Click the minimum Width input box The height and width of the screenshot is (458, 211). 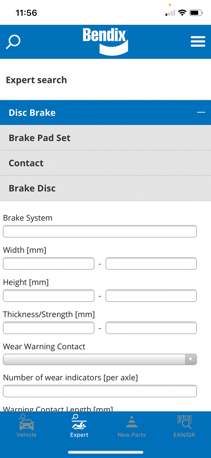coord(48,263)
